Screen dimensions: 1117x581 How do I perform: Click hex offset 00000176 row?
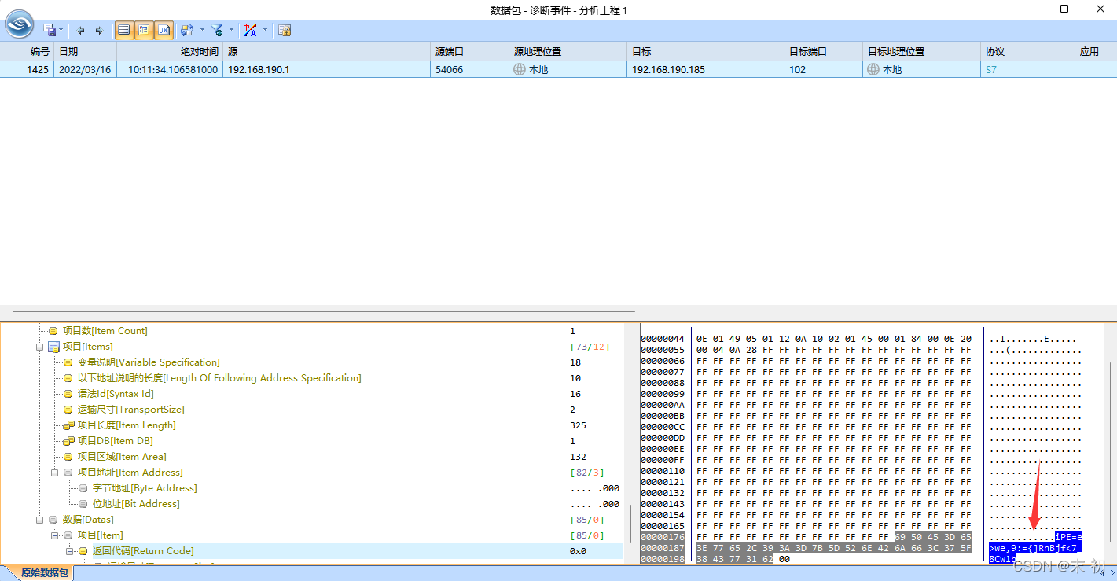[663, 537]
